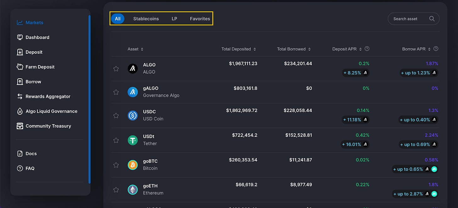Click the Community Treasury chest icon
Screen dimensions: 458x208
coord(20,126)
